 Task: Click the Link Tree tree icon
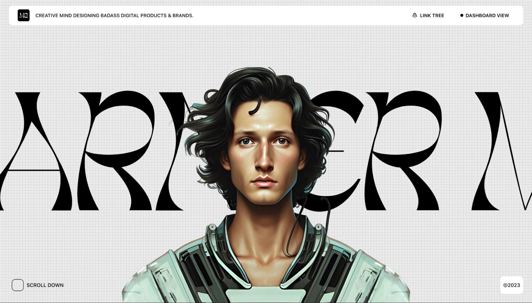414,15
